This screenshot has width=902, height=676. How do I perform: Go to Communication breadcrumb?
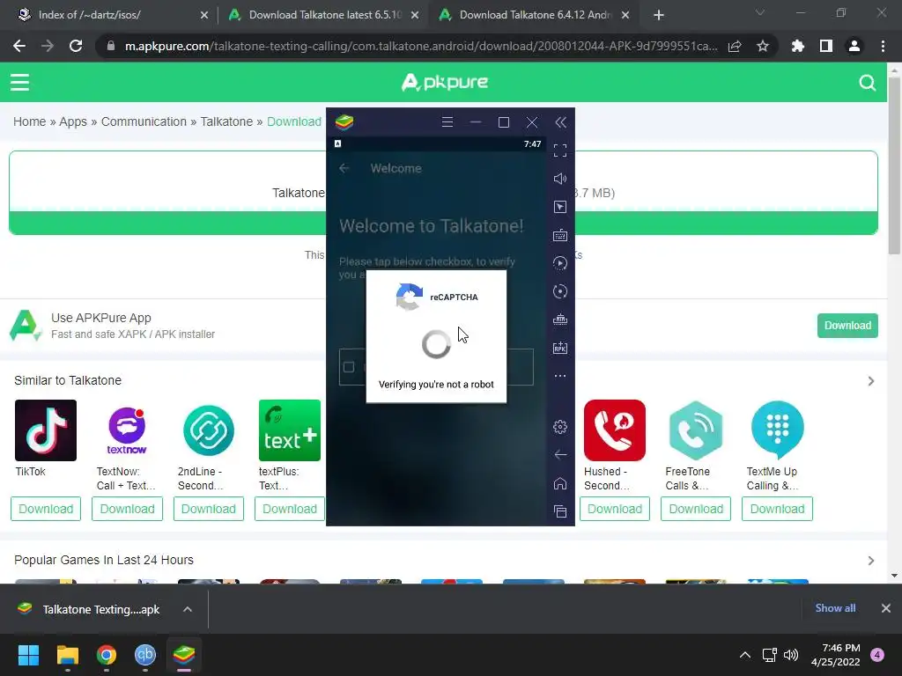coord(144,121)
